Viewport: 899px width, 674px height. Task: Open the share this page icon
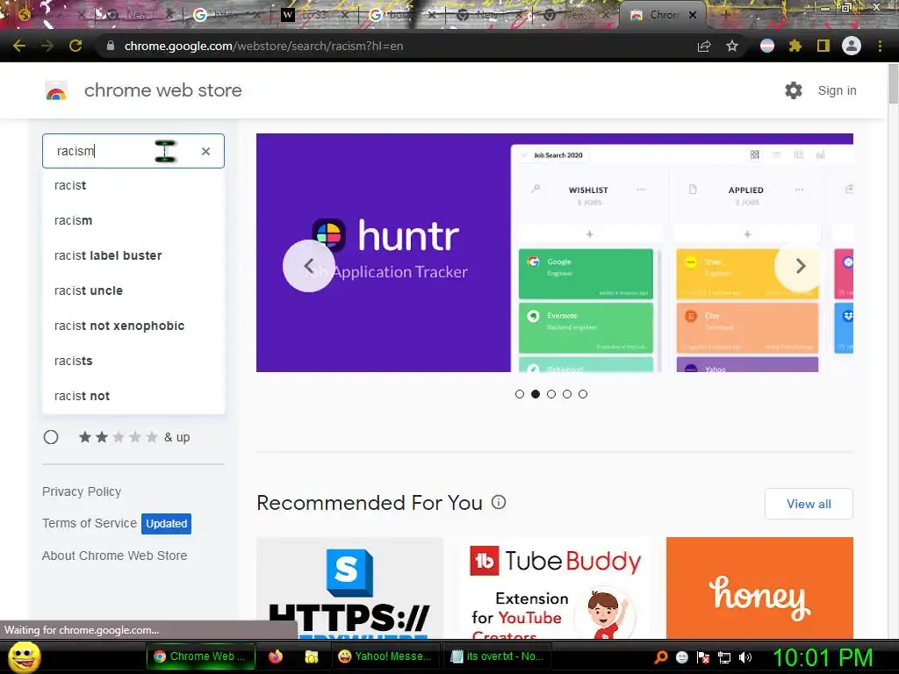(x=704, y=46)
